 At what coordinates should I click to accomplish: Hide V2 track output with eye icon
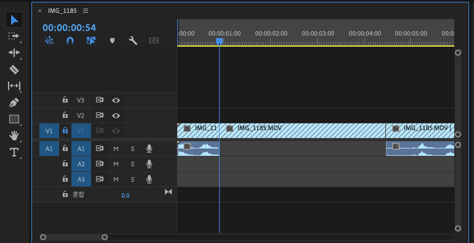click(116, 116)
